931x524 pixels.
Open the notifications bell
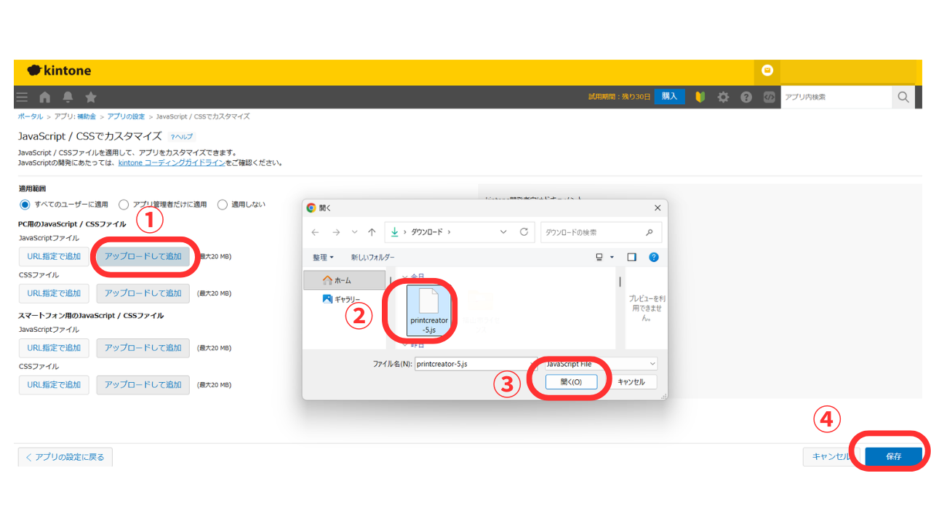(68, 97)
